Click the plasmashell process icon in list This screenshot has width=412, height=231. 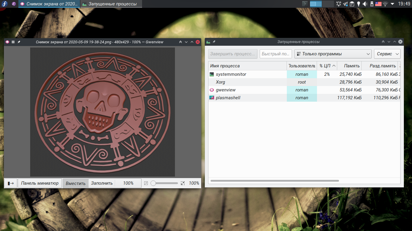click(212, 98)
